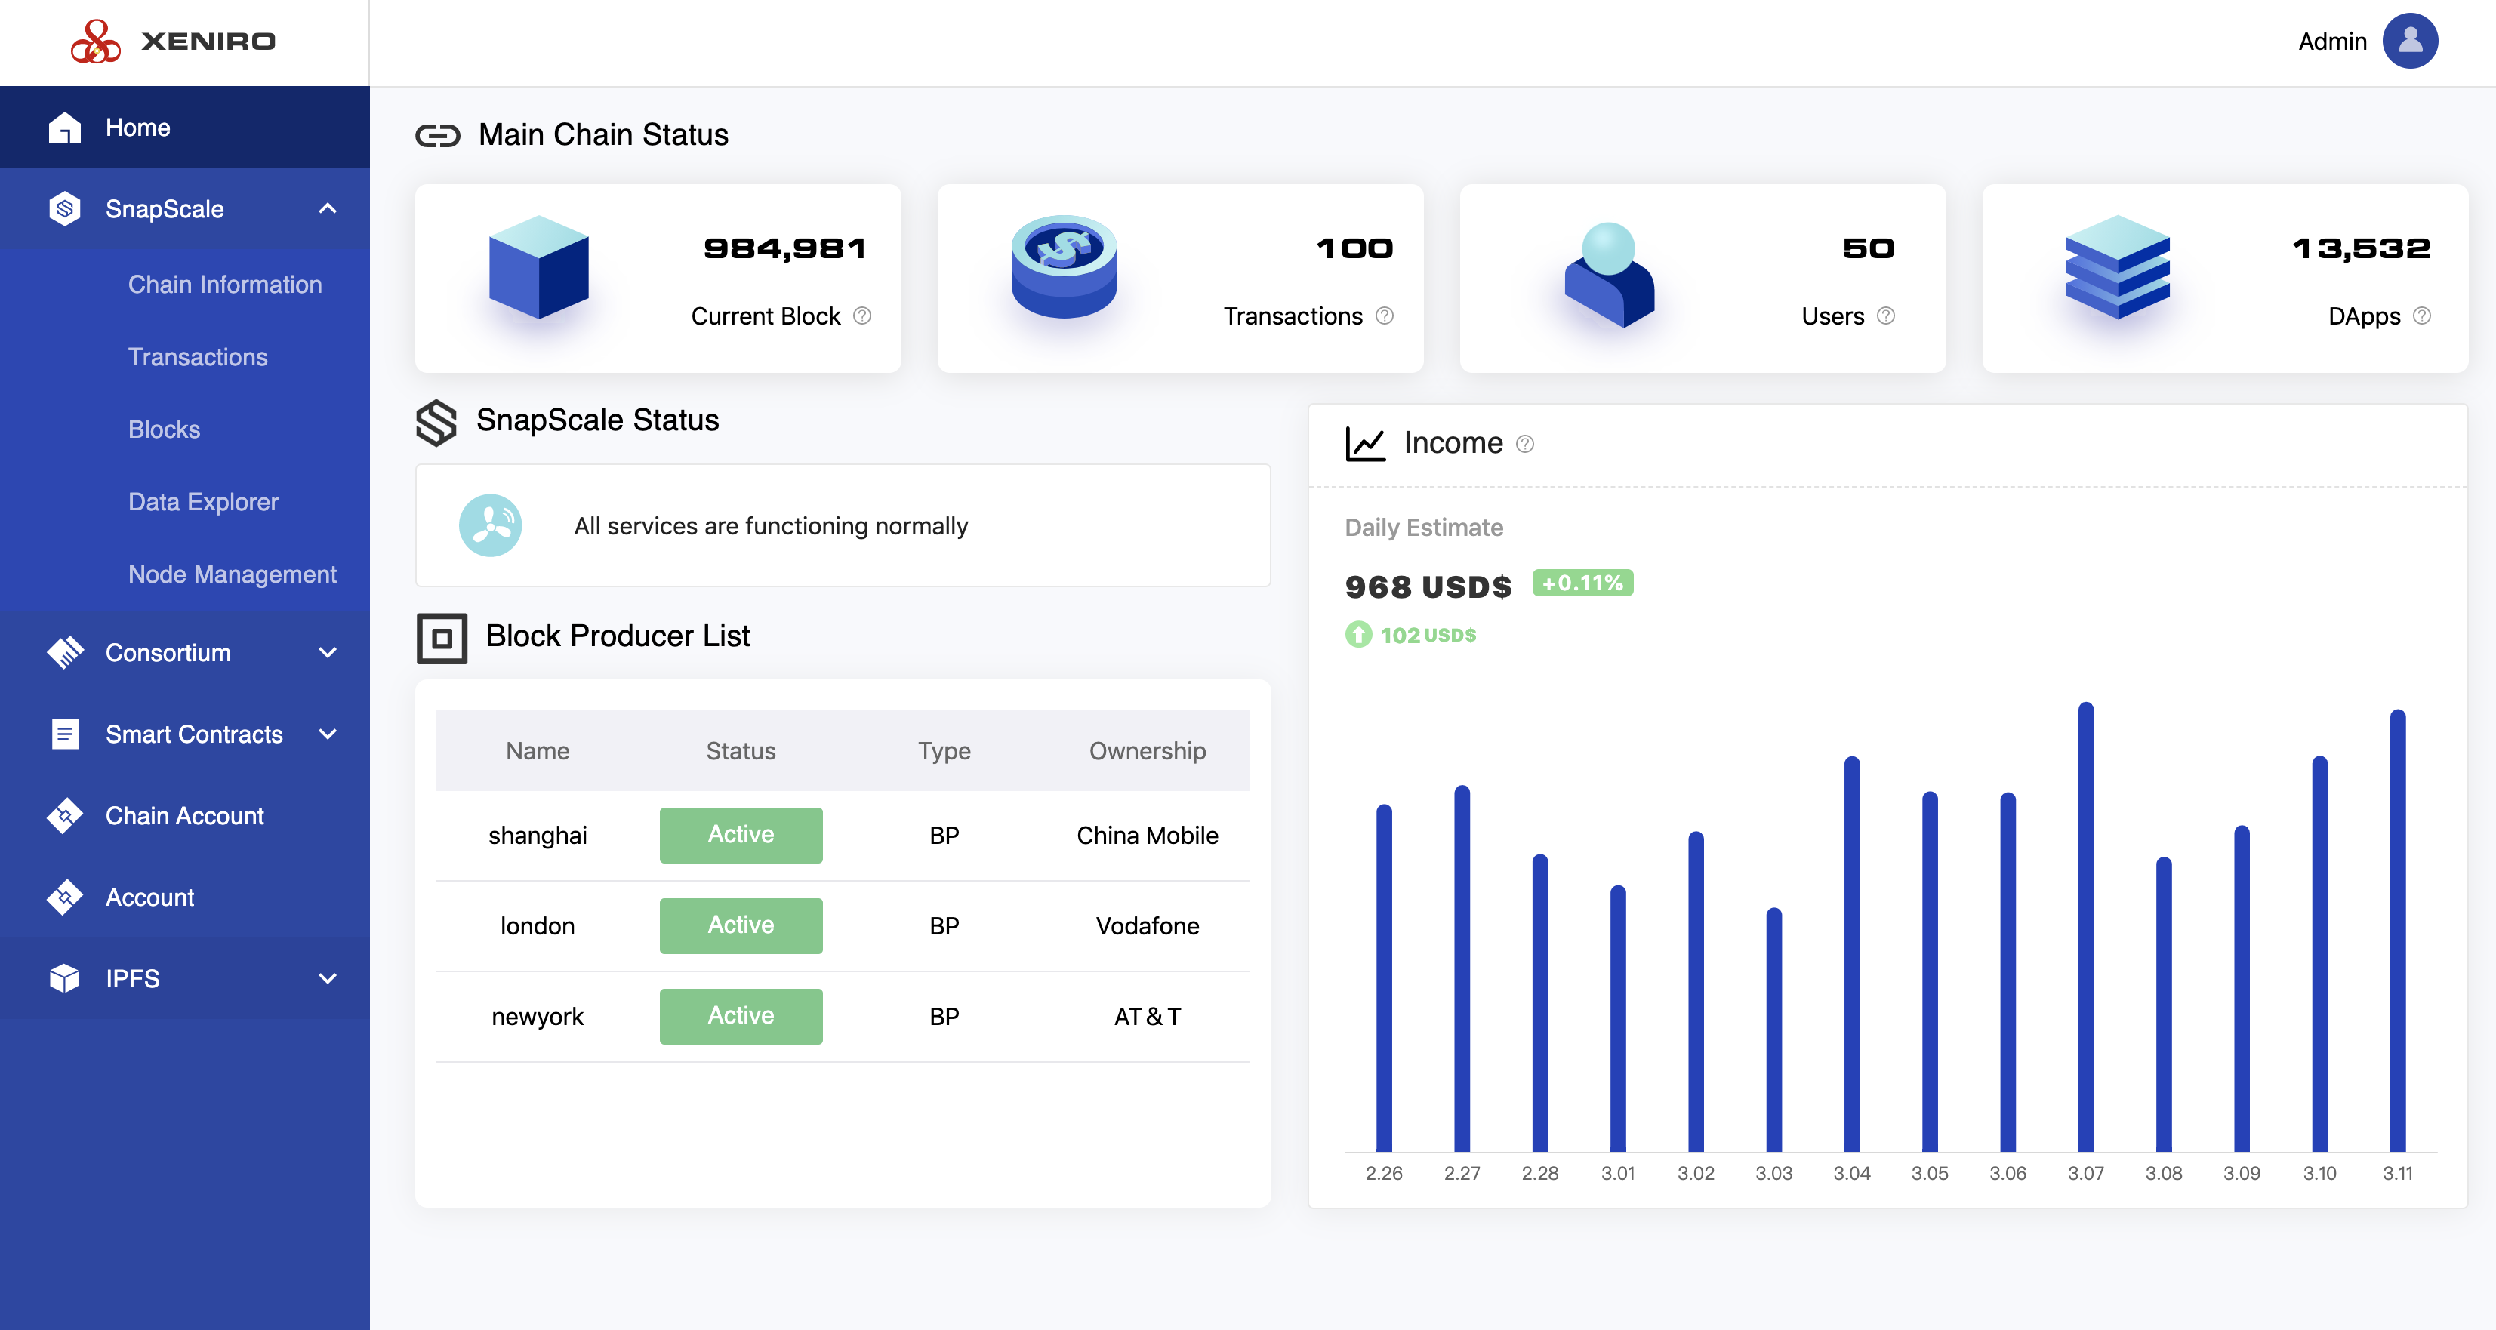Go to Home in the sidebar

185,127
